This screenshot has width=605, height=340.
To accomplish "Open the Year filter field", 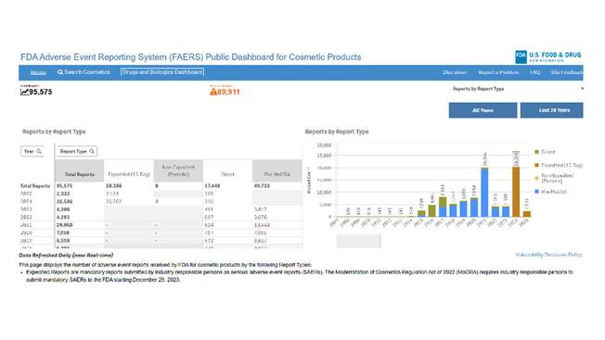I will 32,151.
